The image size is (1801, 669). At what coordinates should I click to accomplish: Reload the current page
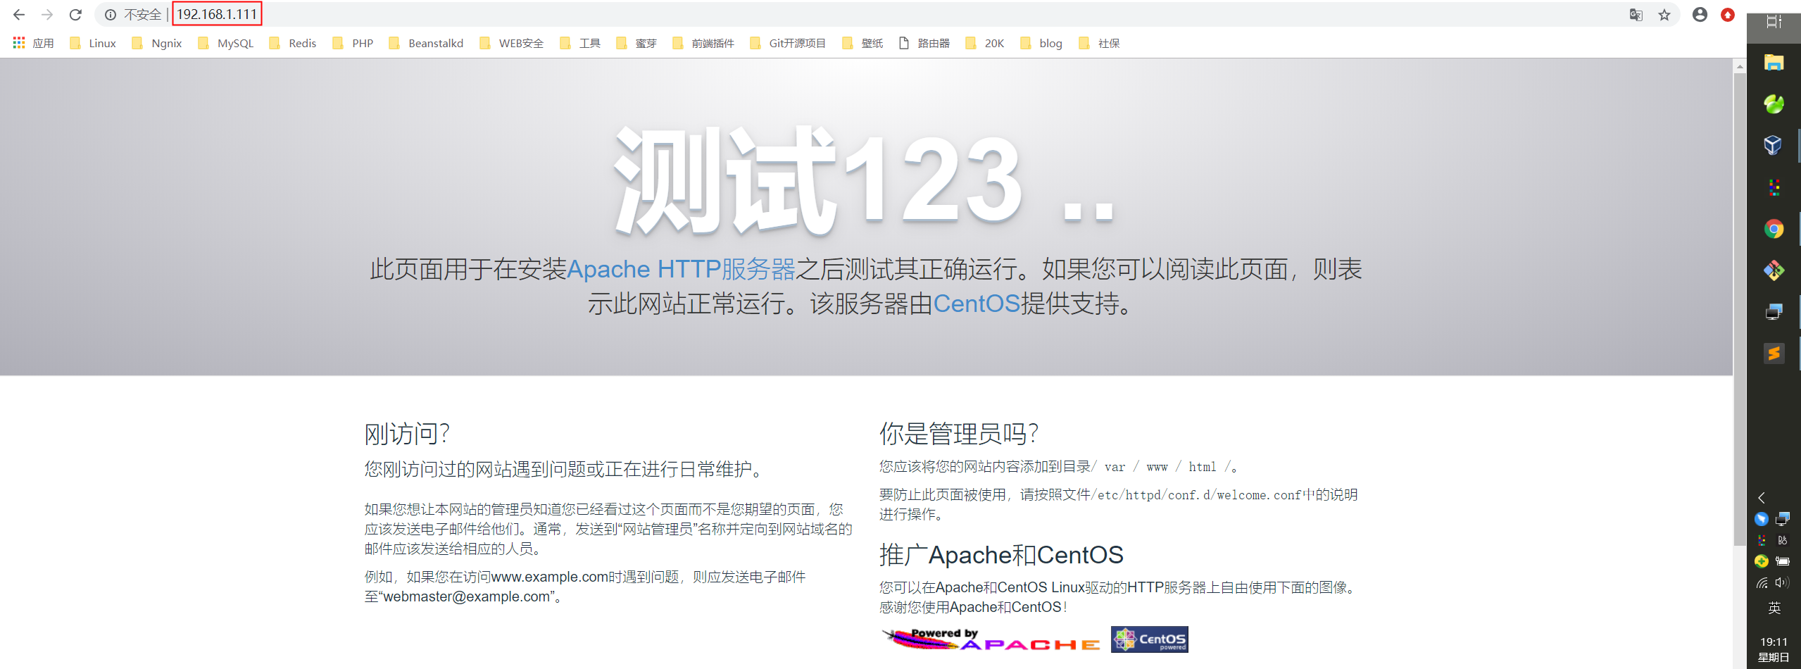point(75,15)
